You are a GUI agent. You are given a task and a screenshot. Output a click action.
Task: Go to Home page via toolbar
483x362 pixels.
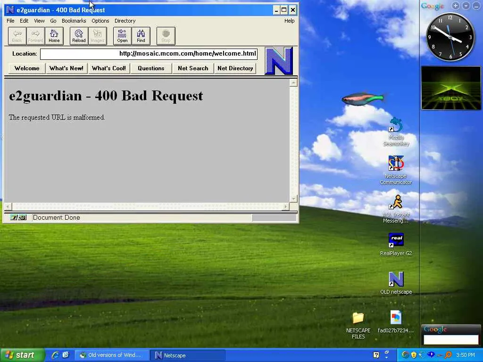coord(54,36)
